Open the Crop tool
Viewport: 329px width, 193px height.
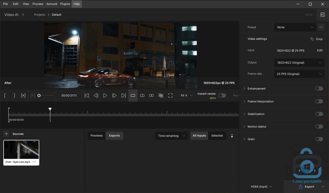(x=316, y=39)
